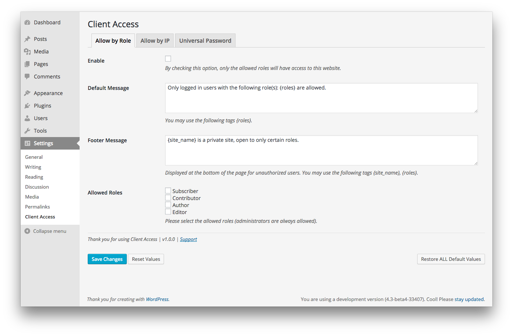Open the Media icon in sidebar
The width and height of the screenshot is (513, 336).
[27, 52]
